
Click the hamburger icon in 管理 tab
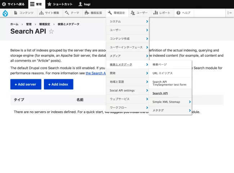coord(32,4)
